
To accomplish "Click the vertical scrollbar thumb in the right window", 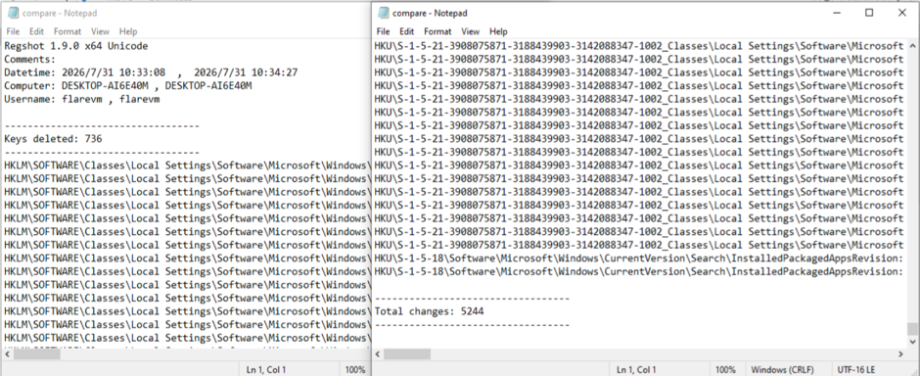I will [912, 328].
